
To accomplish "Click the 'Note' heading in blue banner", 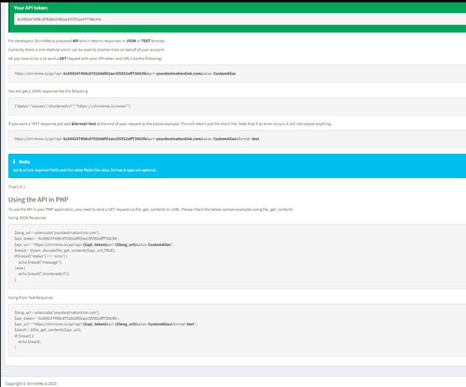I will point(24,162).
